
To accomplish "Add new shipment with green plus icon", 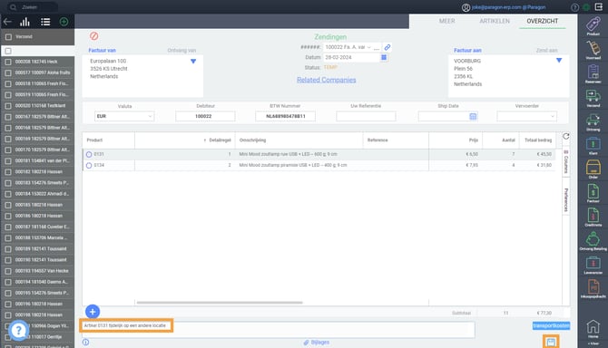I will coord(64,22).
